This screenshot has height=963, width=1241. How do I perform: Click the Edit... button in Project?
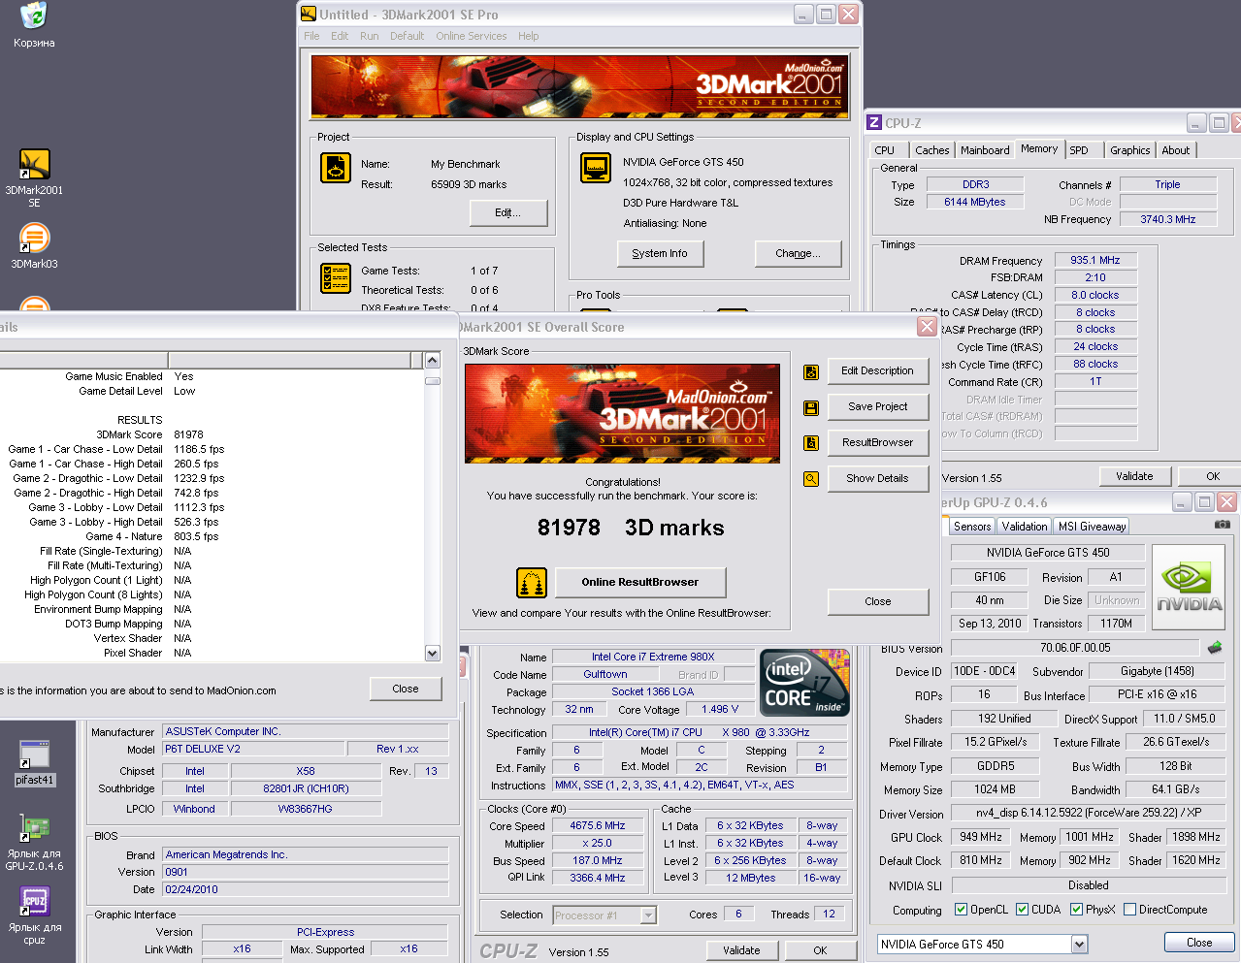tap(508, 213)
